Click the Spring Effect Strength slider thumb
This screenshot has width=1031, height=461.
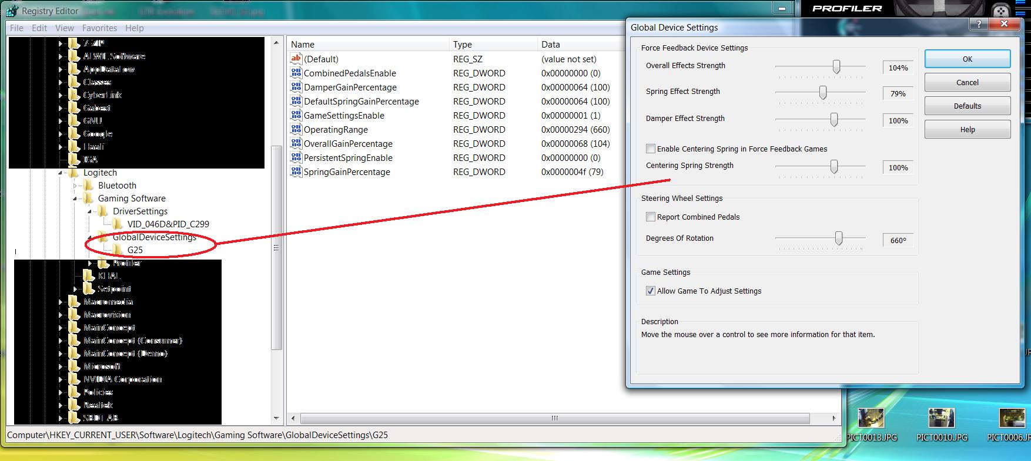(823, 92)
